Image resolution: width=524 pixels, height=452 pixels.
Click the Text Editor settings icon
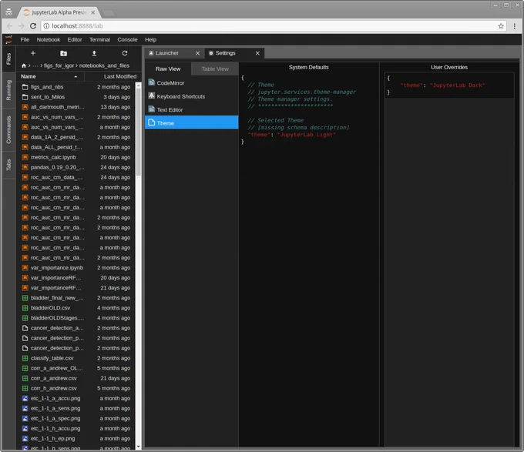151,109
